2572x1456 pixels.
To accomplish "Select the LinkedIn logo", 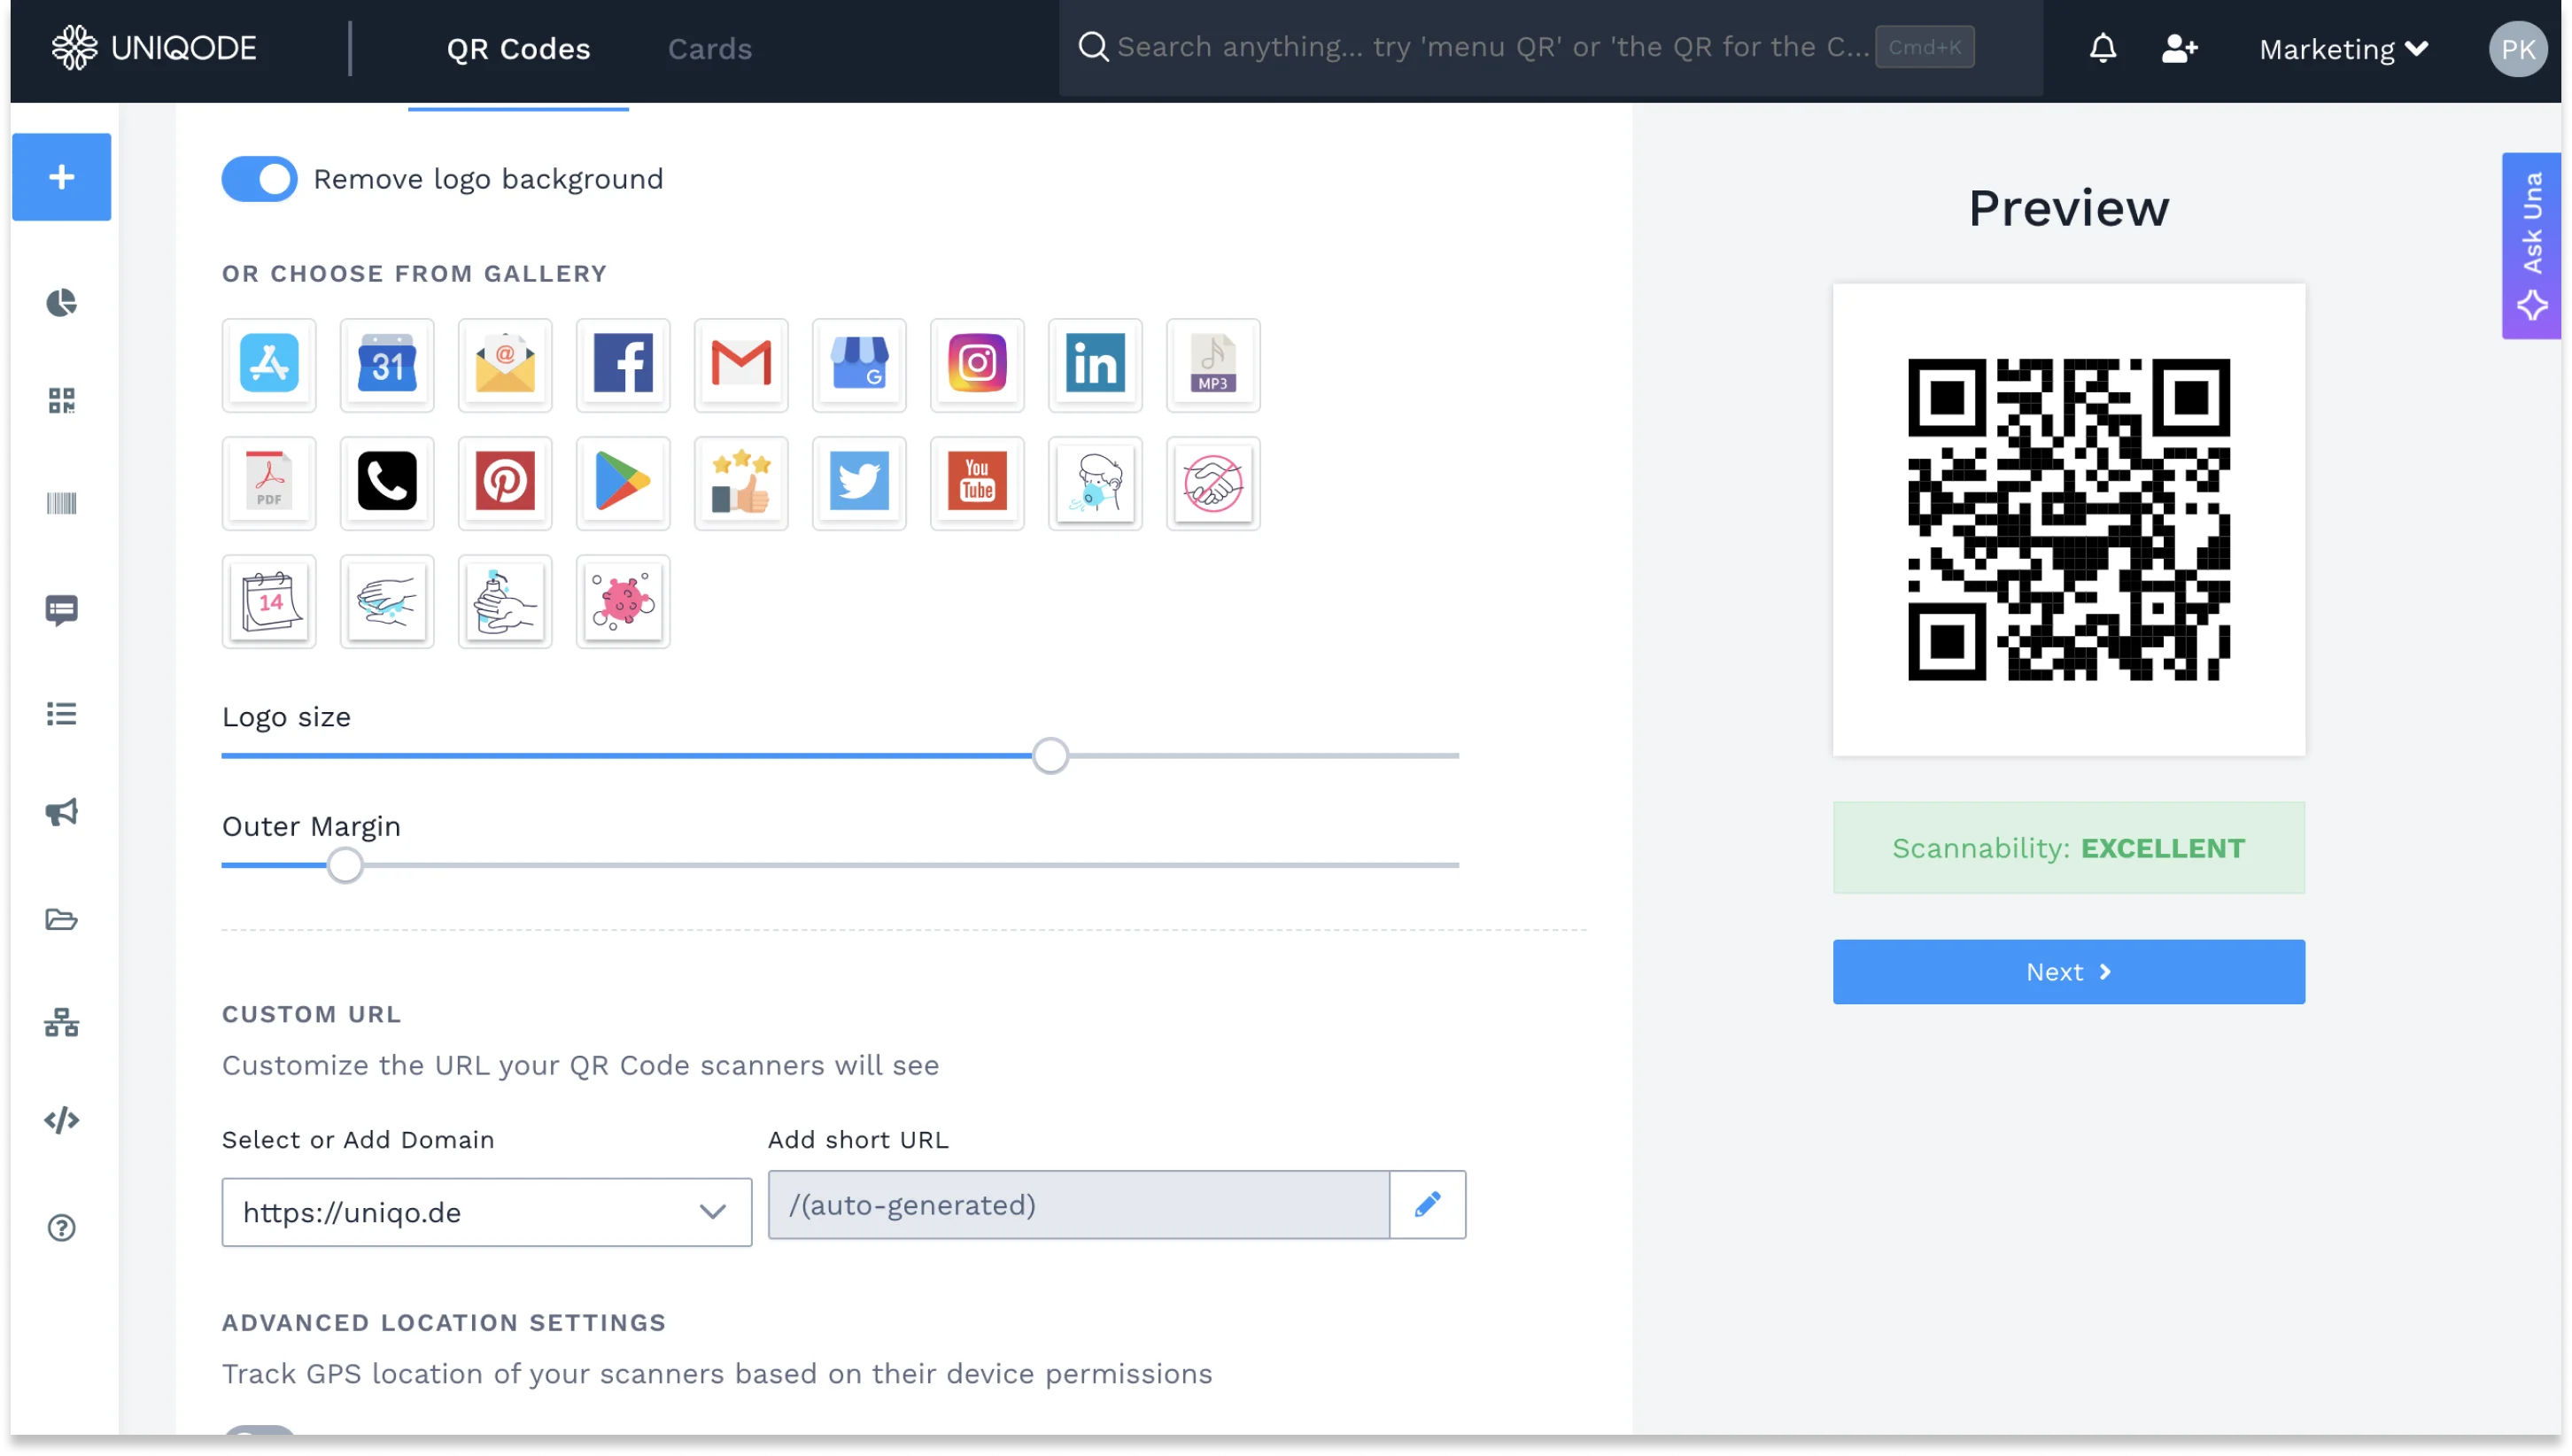I will pyautogui.click(x=1095, y=364).
